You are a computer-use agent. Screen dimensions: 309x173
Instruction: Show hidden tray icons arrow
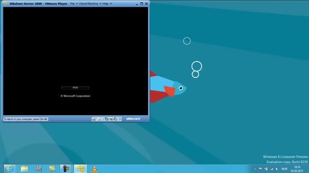point(255,169)
